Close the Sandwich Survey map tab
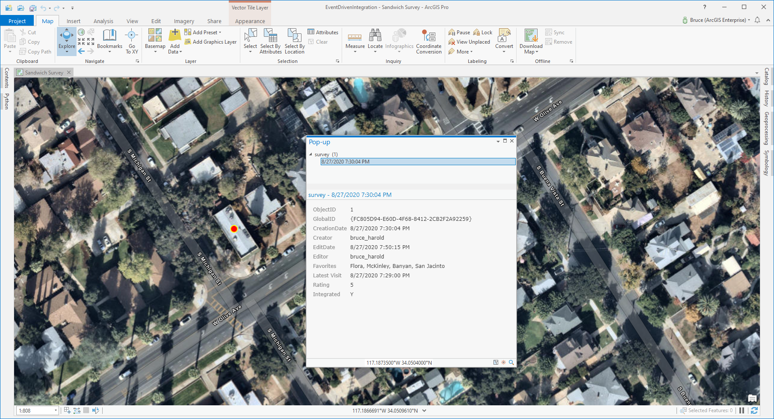 [69, 72]
